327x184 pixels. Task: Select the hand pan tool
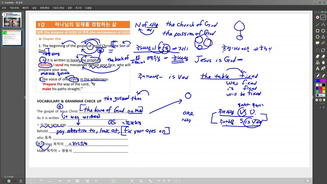(x=323, y=62)
